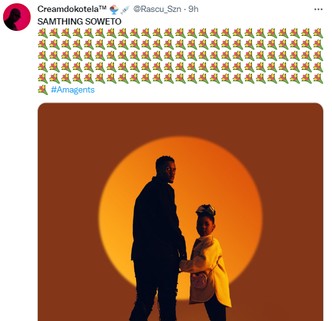This screenshot has height=321, width=332.
Task: Click the girl's pink round purse
Action: (199, 280)
